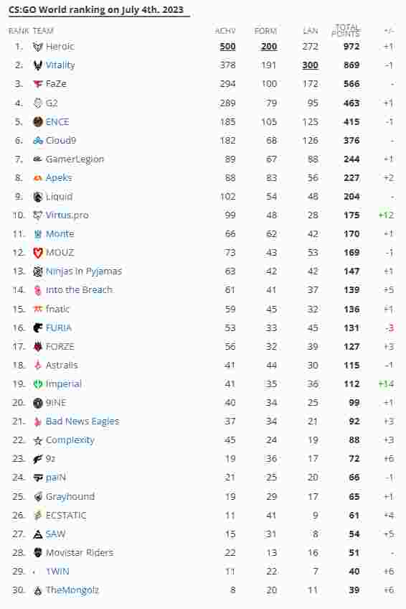Open the Bad News Eagles link
This screenshot has height=609, width=406.
82,422
